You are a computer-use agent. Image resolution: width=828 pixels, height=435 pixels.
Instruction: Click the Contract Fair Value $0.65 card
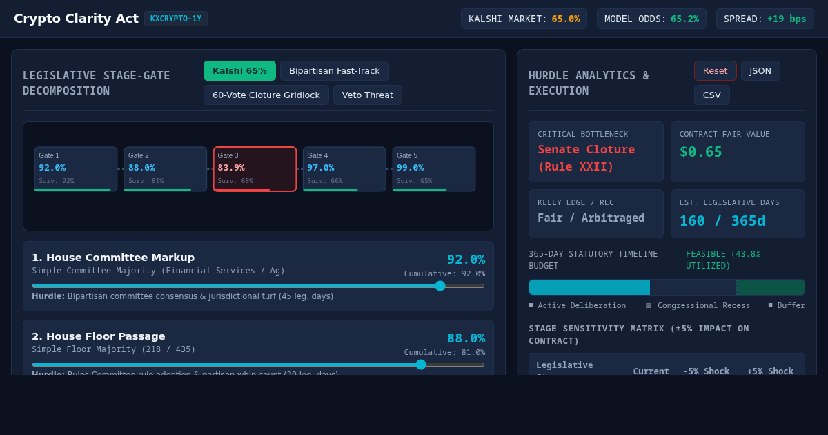[x=738, y=152]
